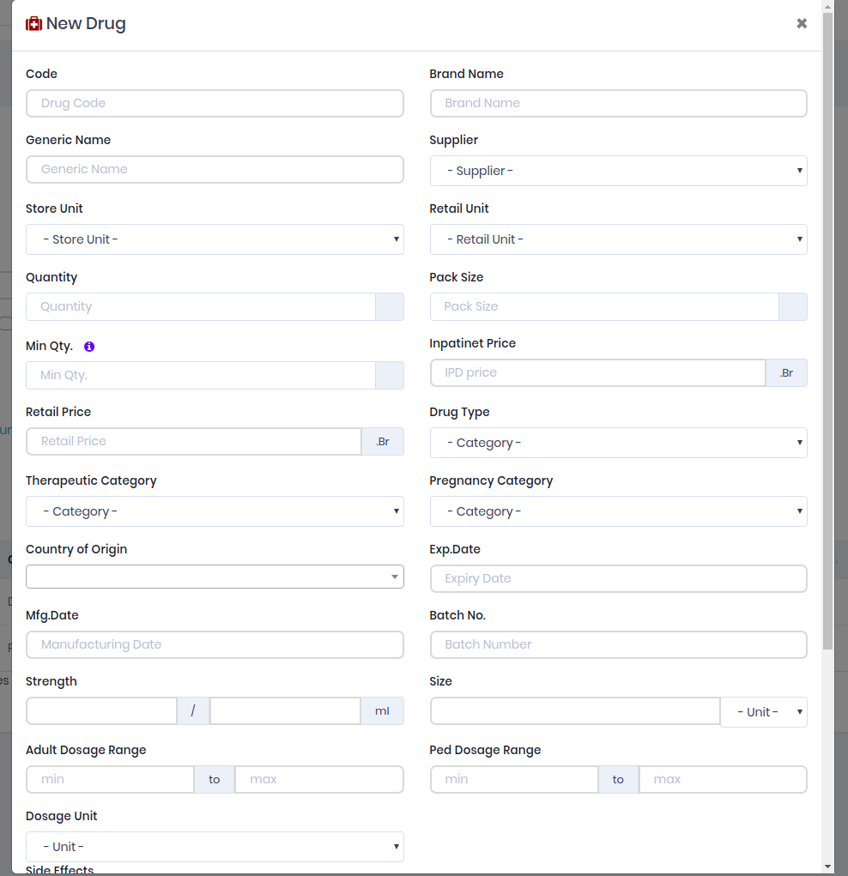Image resolution: width=848 pixels, height=876 pixels.
Task: Click into the Brand Name field
Action: click(x=618, y=103)
